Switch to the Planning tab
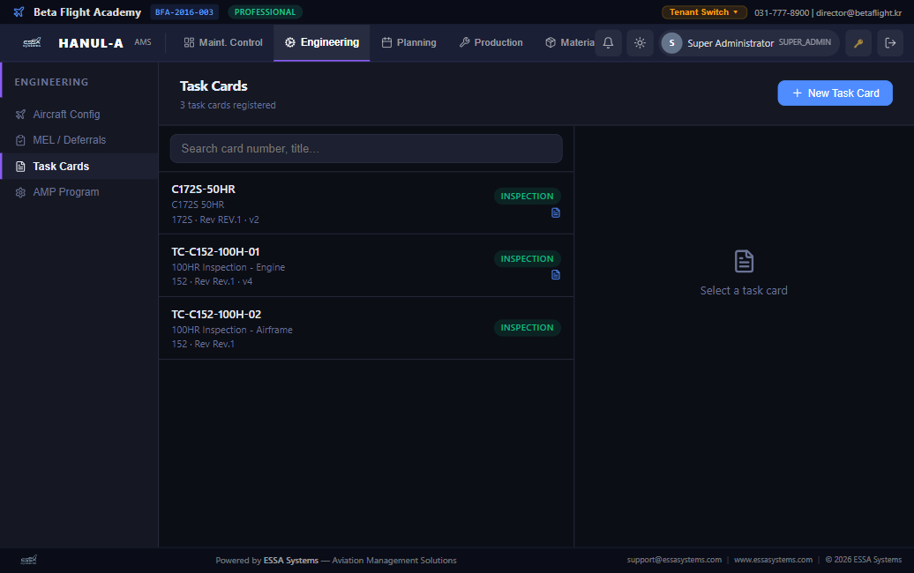This screenshot has height=573, width=914. (408, 42)
